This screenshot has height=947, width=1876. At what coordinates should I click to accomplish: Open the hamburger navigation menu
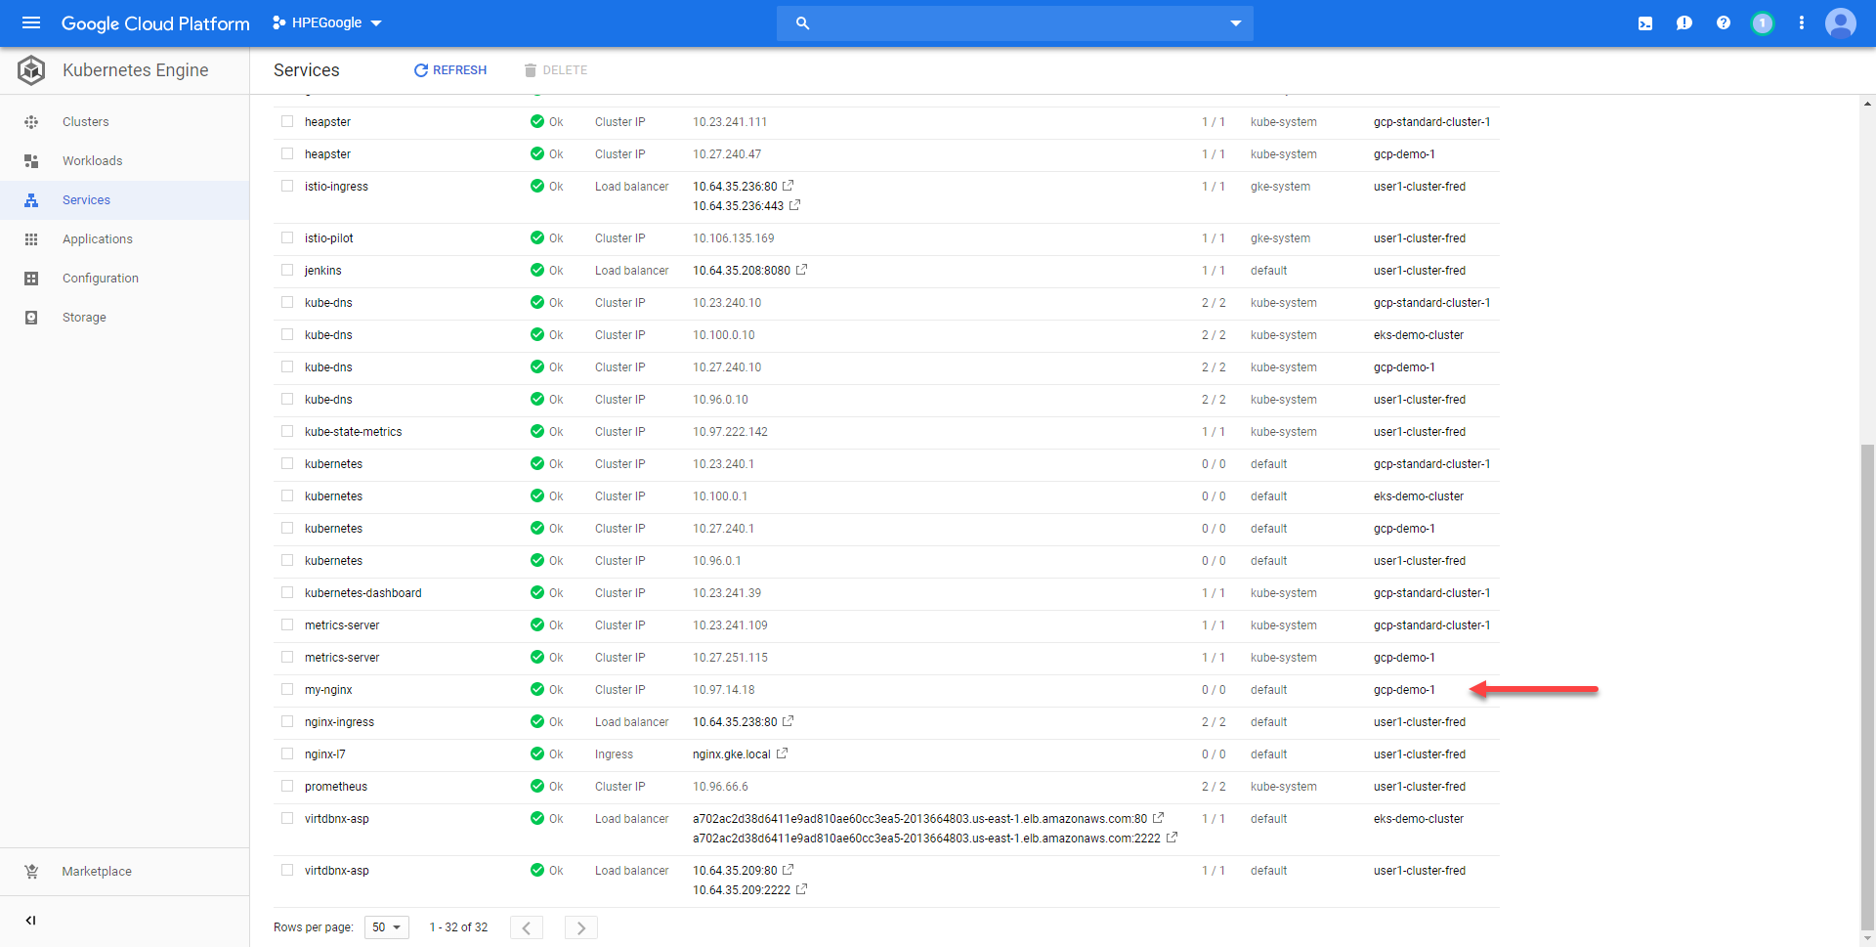click(31, 22)
